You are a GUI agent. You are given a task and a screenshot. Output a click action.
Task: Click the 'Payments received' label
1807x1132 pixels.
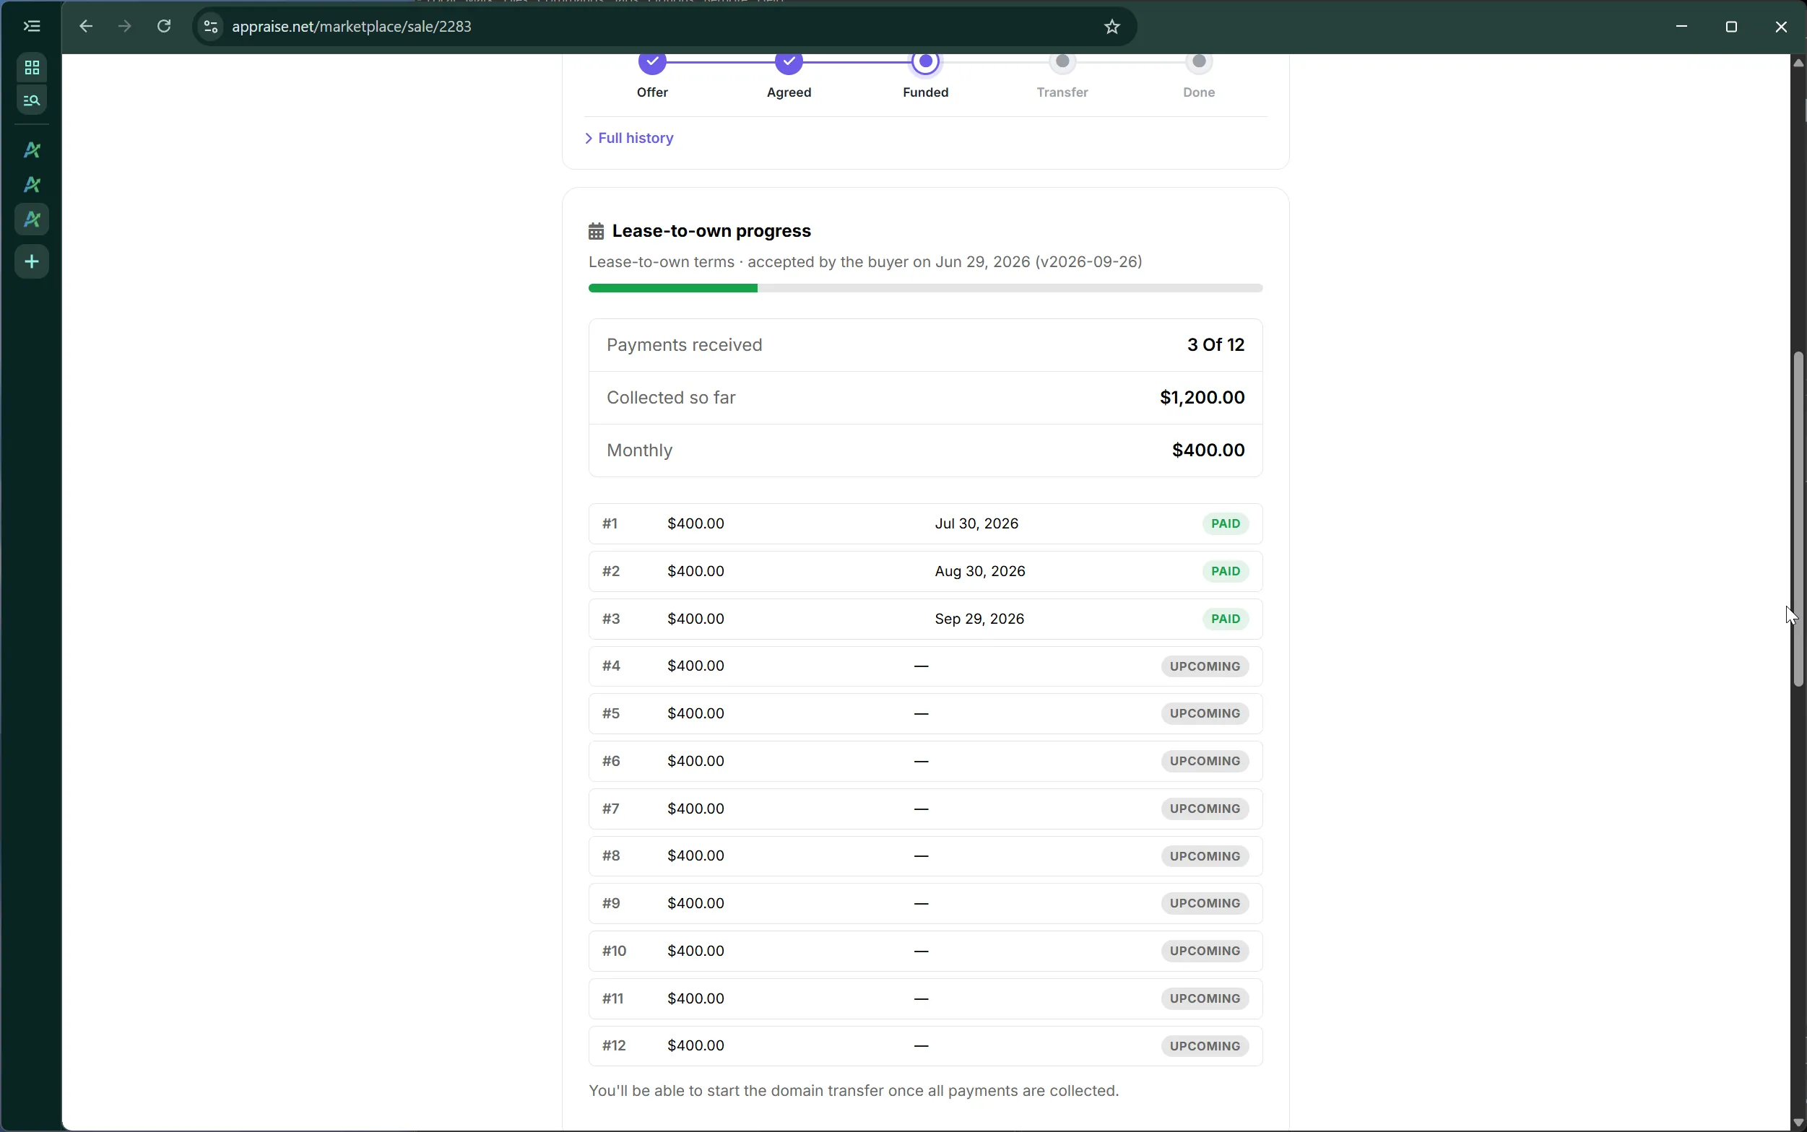coord(685,345)
